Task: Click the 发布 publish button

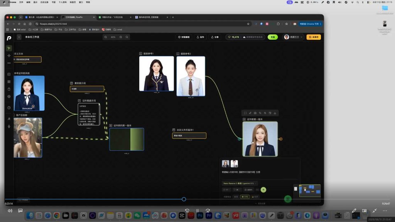Action: tap(201, 37)
